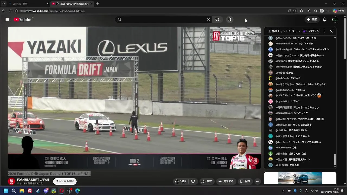
Task: Open the FORMULA DRIFT JAPAN channel link
Action: (x=33, y=180)
